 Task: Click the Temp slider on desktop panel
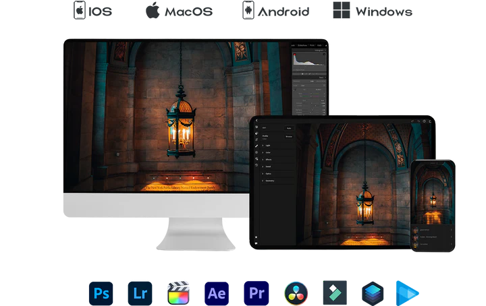(311, 94)
